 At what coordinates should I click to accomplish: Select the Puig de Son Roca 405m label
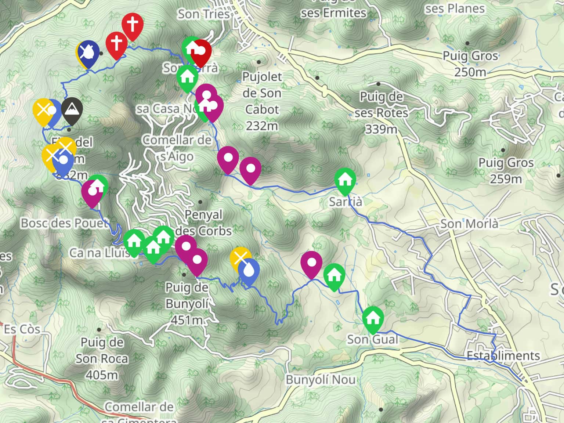(102, 358)
